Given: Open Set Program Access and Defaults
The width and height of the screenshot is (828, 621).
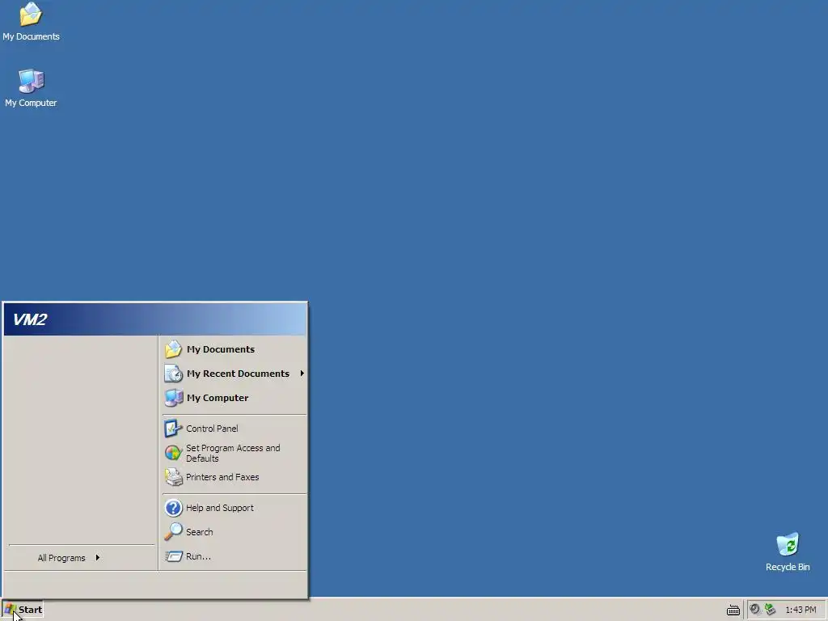Looking at the screenshot, I should 234,453.
